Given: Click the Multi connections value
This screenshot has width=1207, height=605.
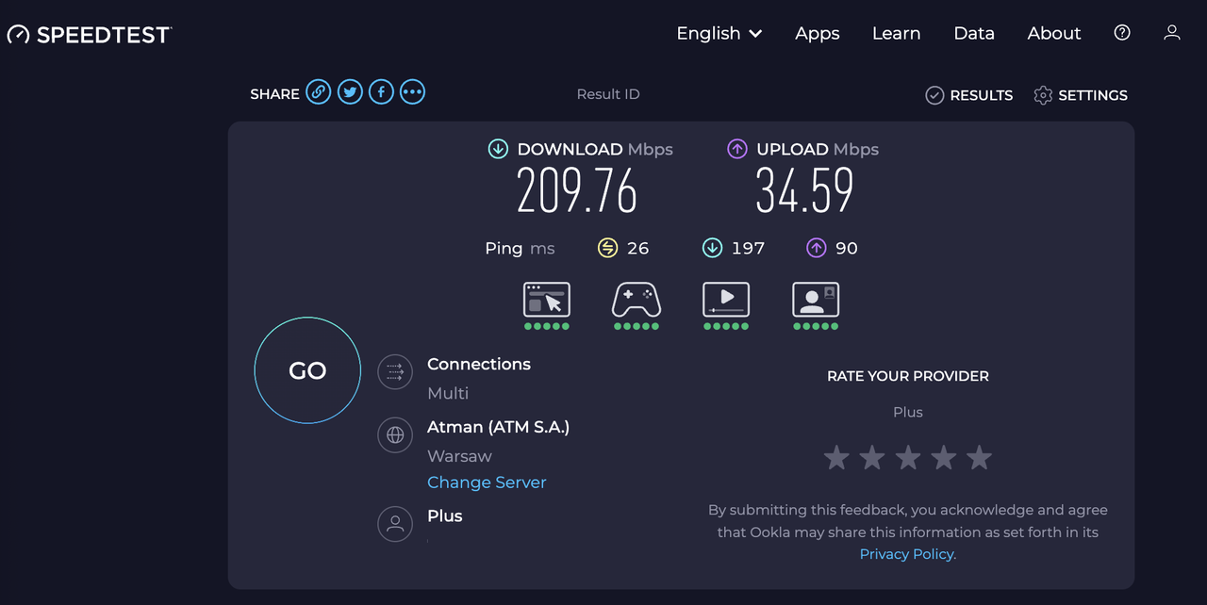Looking at the screenshot, I should (448, 393).
